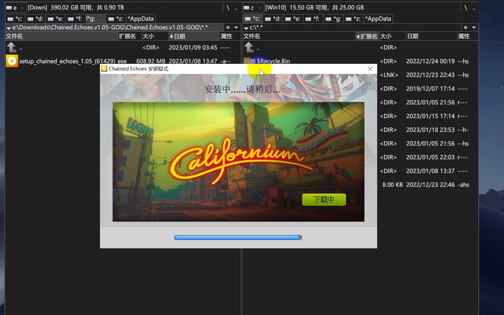Switch right panel to *d: tab

click(273, 19)
